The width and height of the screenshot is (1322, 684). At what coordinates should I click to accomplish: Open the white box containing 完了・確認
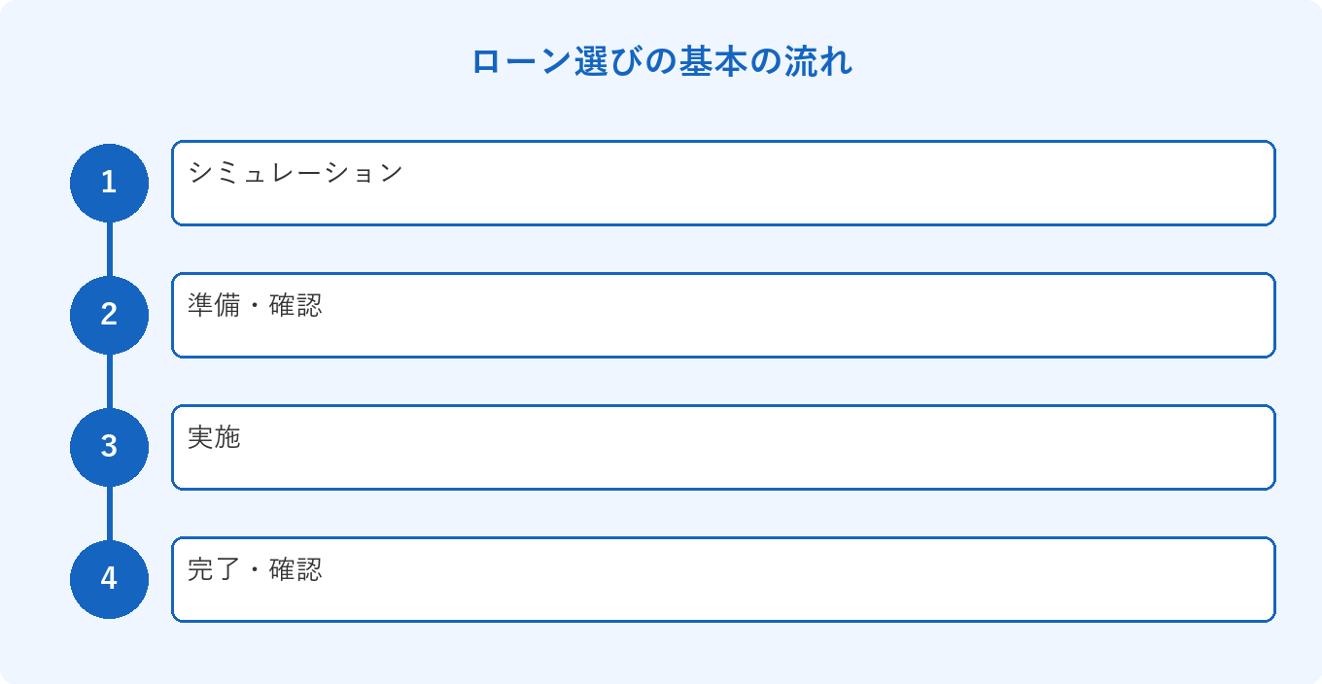(723, 579)
